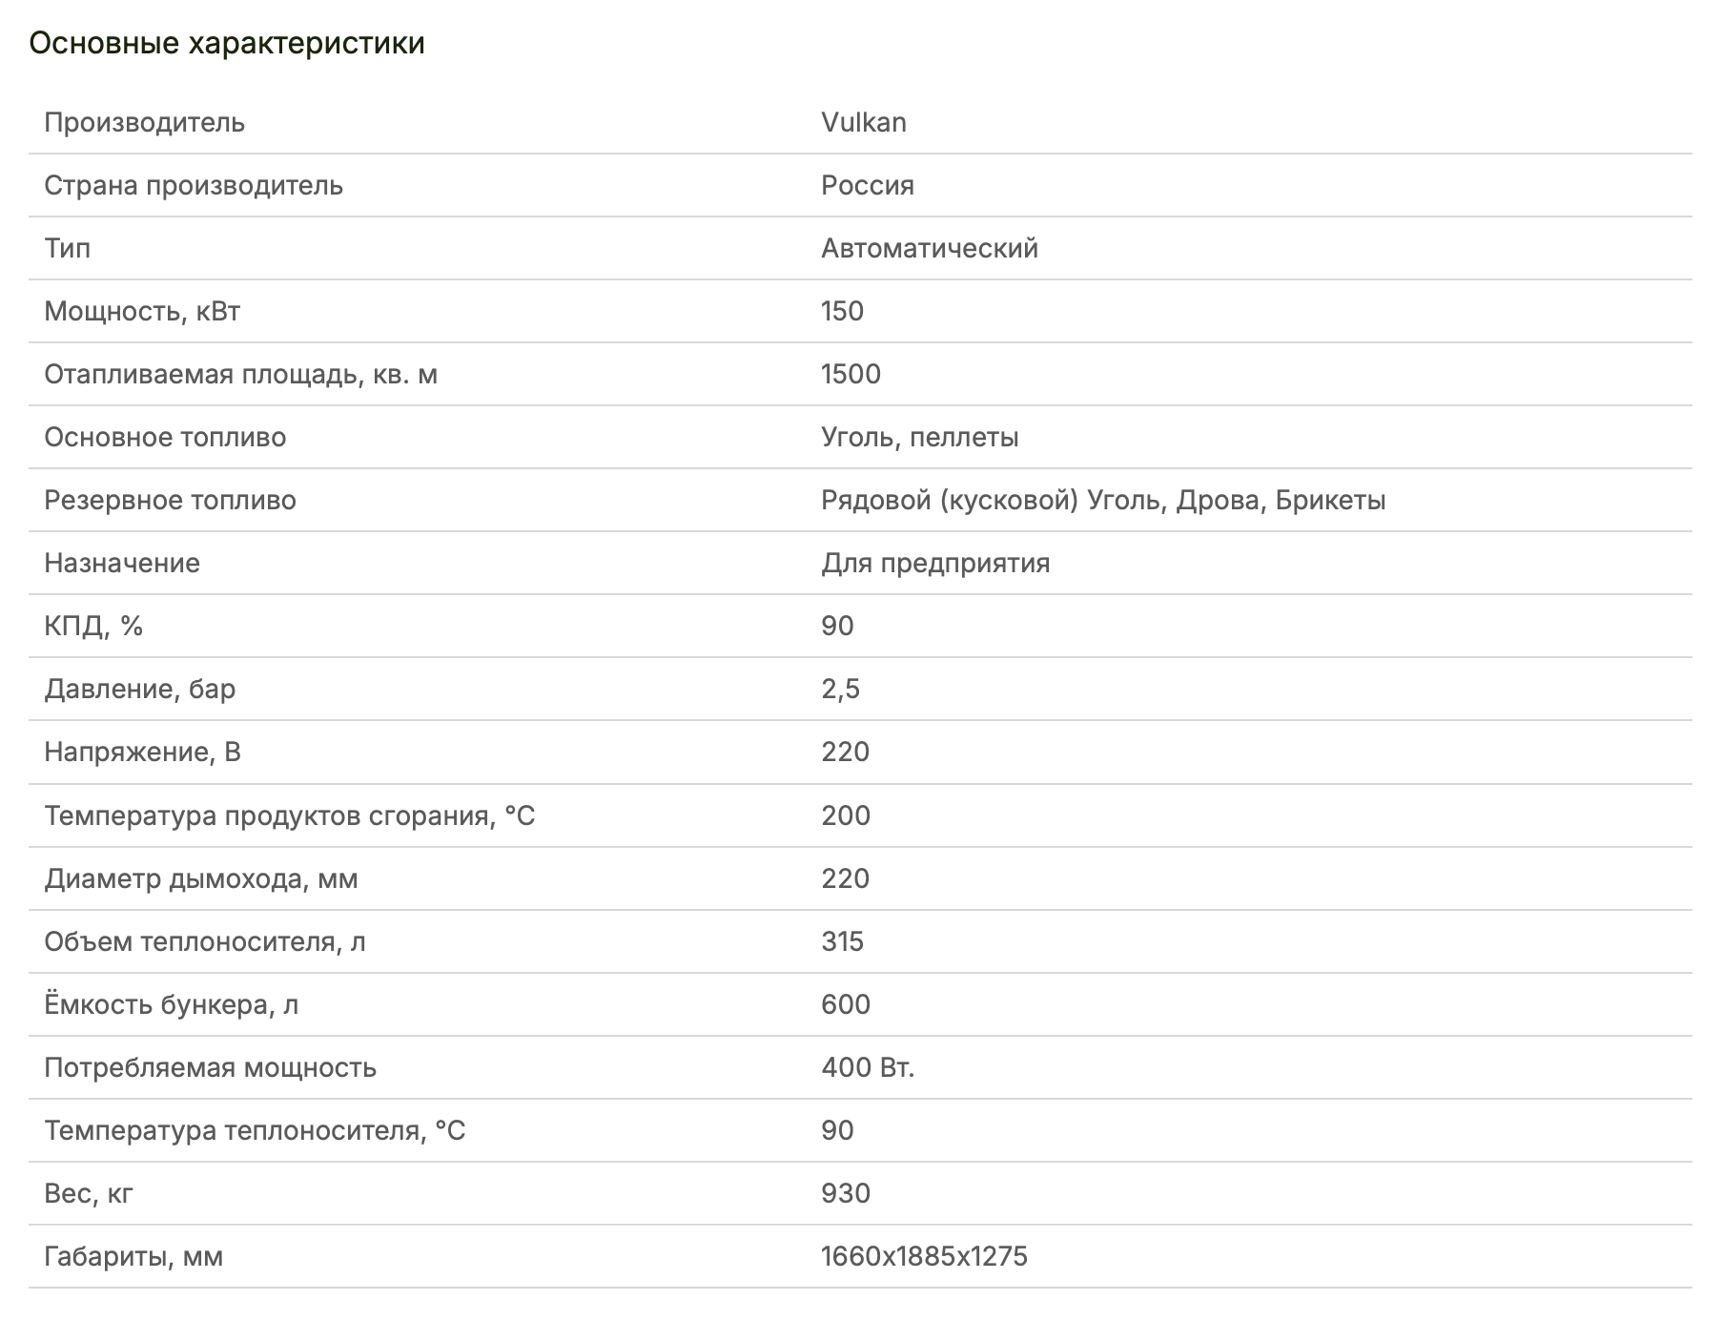Click the "Напряжение, В" label
Screen dimensions: 1722x1341
[x=142, y=752]
